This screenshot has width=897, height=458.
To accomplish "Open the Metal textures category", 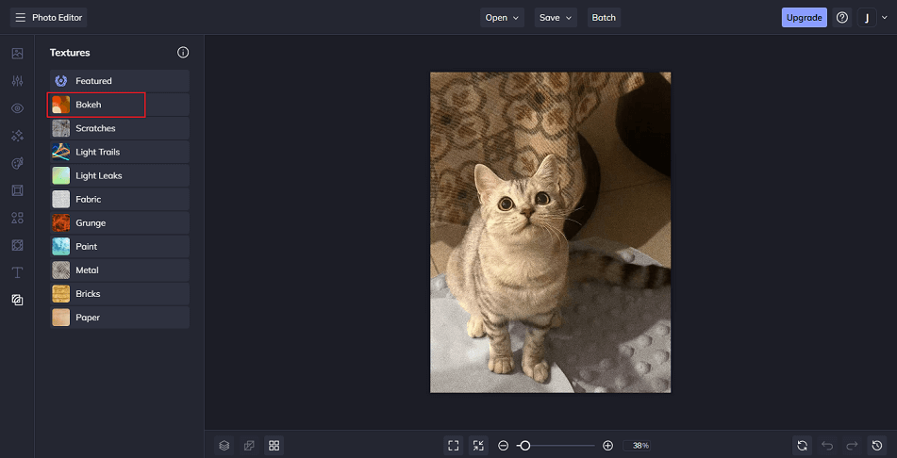I will pyautogui.click(x=120, y=270).
